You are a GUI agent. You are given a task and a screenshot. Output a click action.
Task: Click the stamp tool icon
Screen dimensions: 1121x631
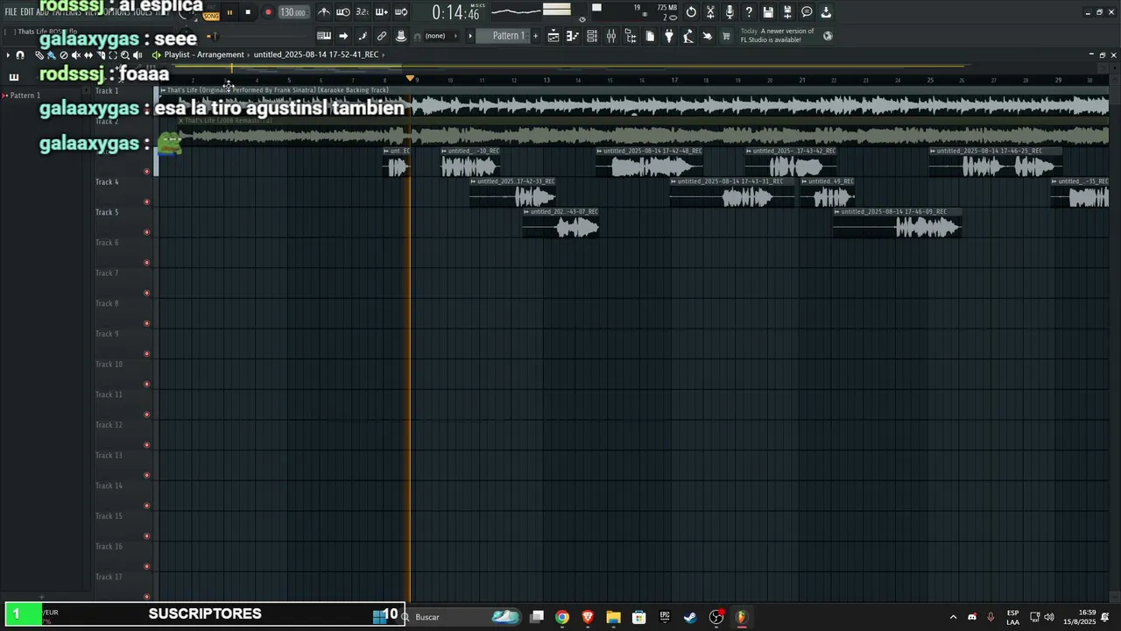tap(401, 36)
